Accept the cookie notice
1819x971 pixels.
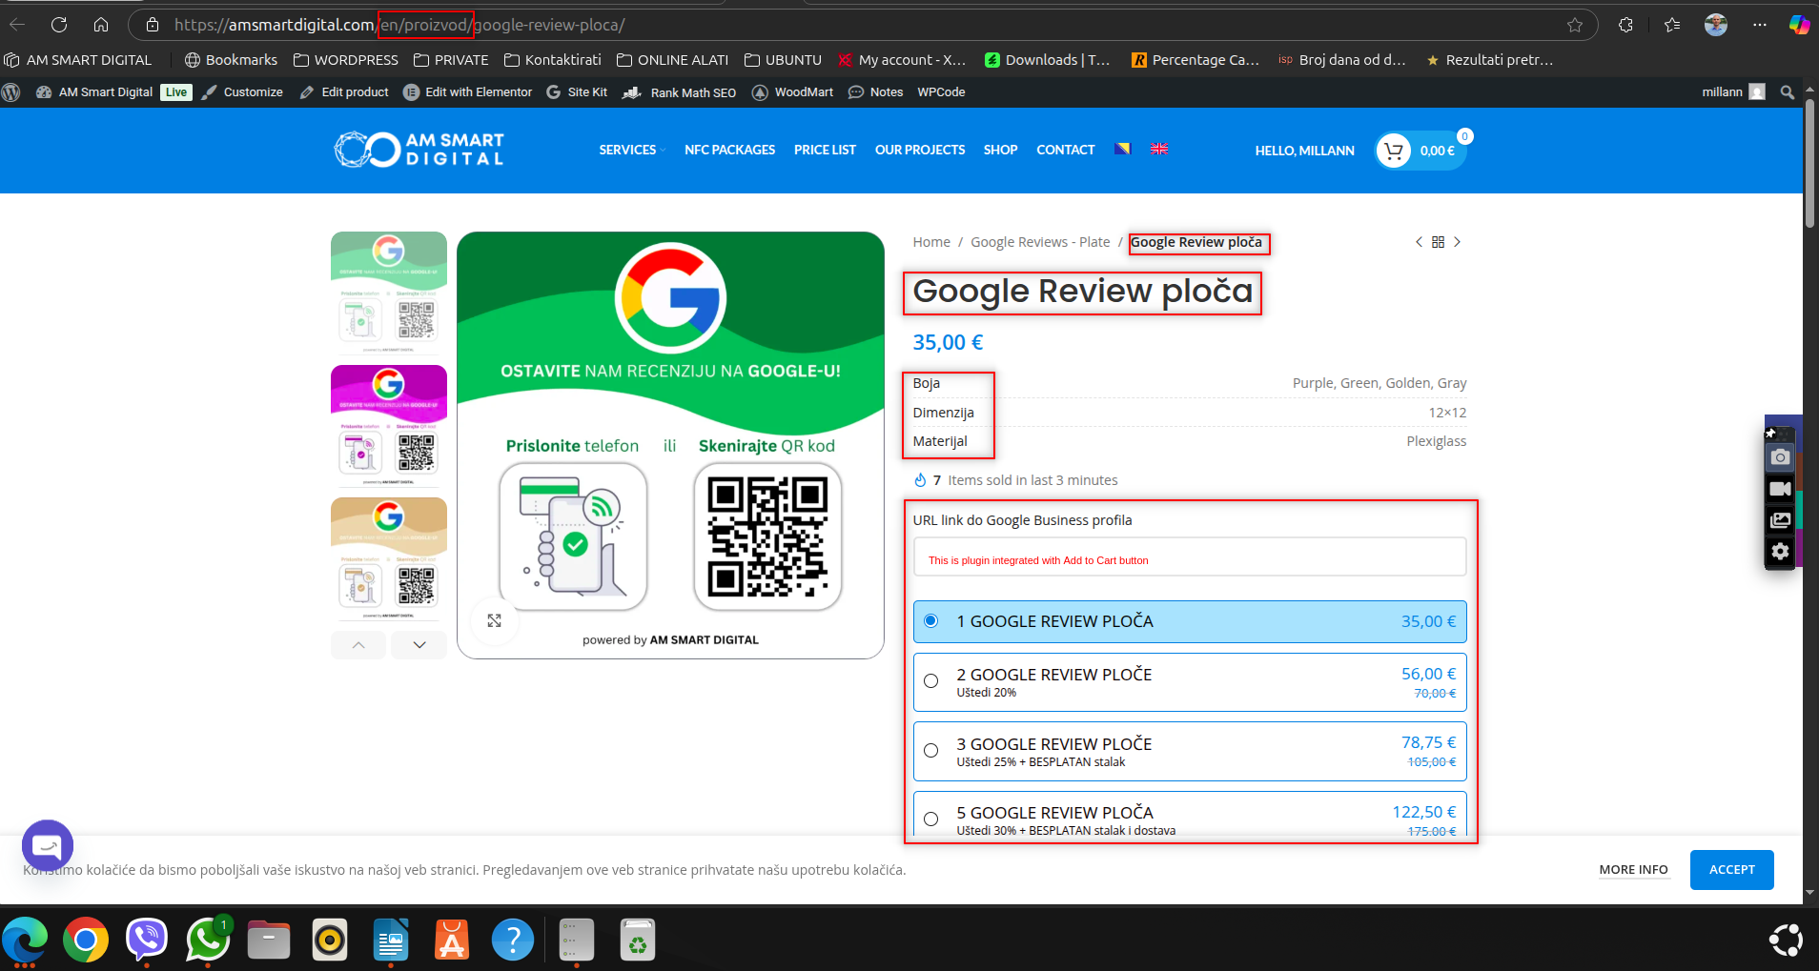click(x=1731, y=870)
